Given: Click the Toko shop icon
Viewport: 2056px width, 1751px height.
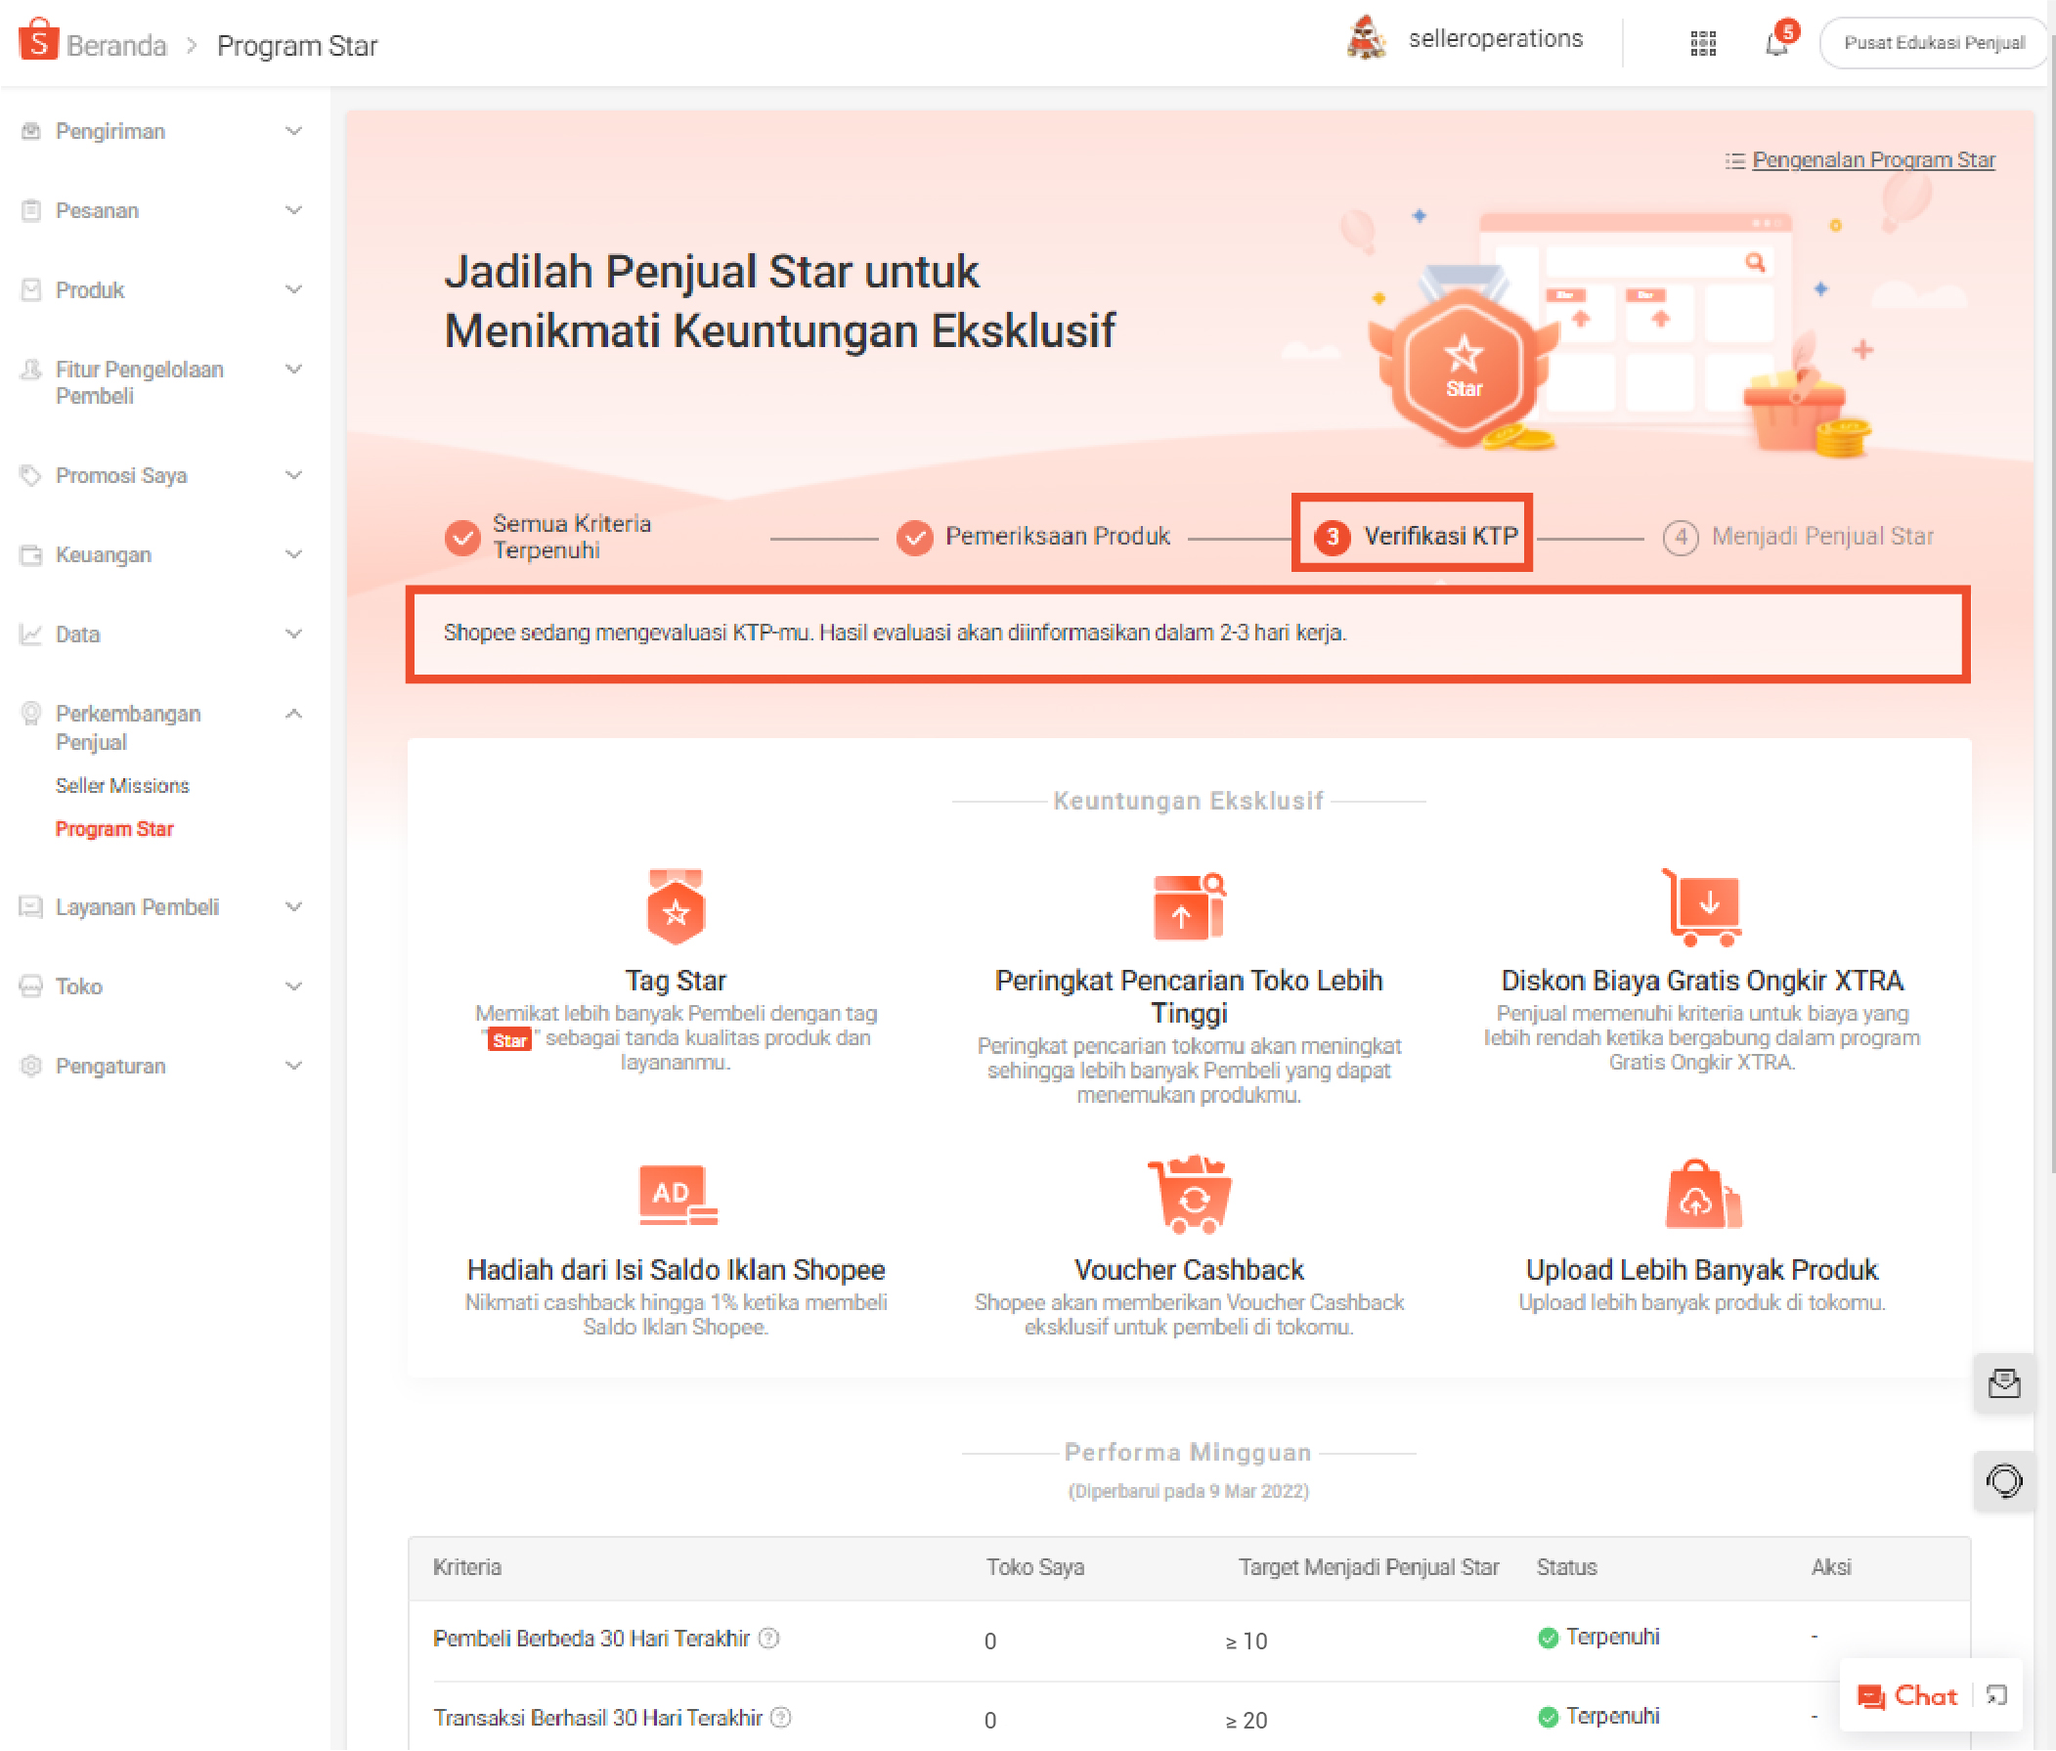Looking at the screenshot, I should [30, 986].
